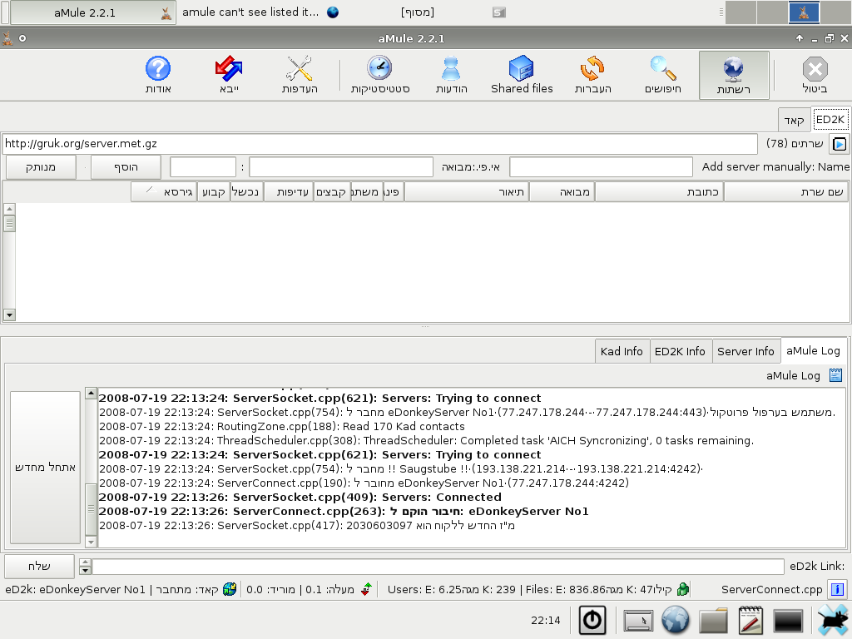Switch to the Server Info tab
This screenshot has height=639, width=852.
[745, 351]
